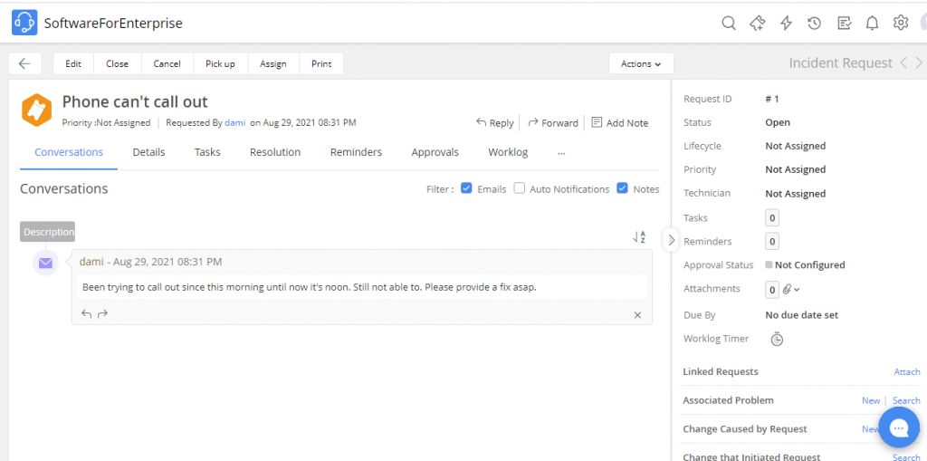
Task: Dismiss the conversation with X icon
Action: 637,314
